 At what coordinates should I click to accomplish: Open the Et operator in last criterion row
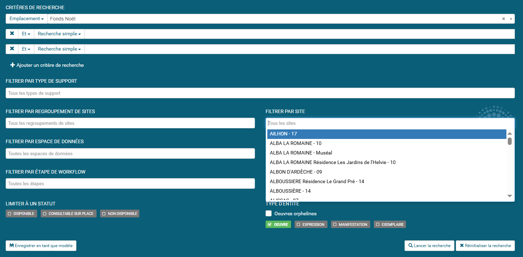point(26,49)
